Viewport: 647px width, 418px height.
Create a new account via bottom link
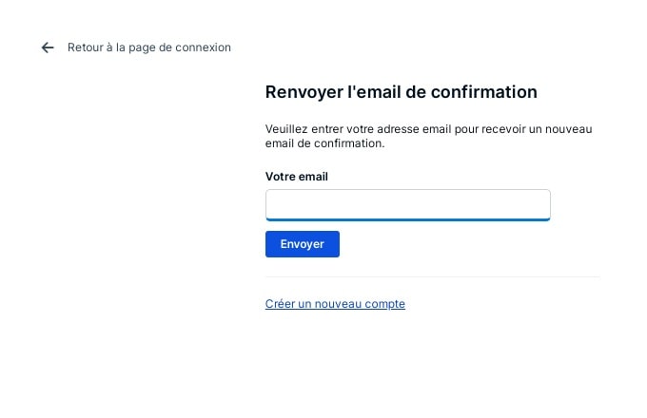pyautogui.click(x=335, y=304)
